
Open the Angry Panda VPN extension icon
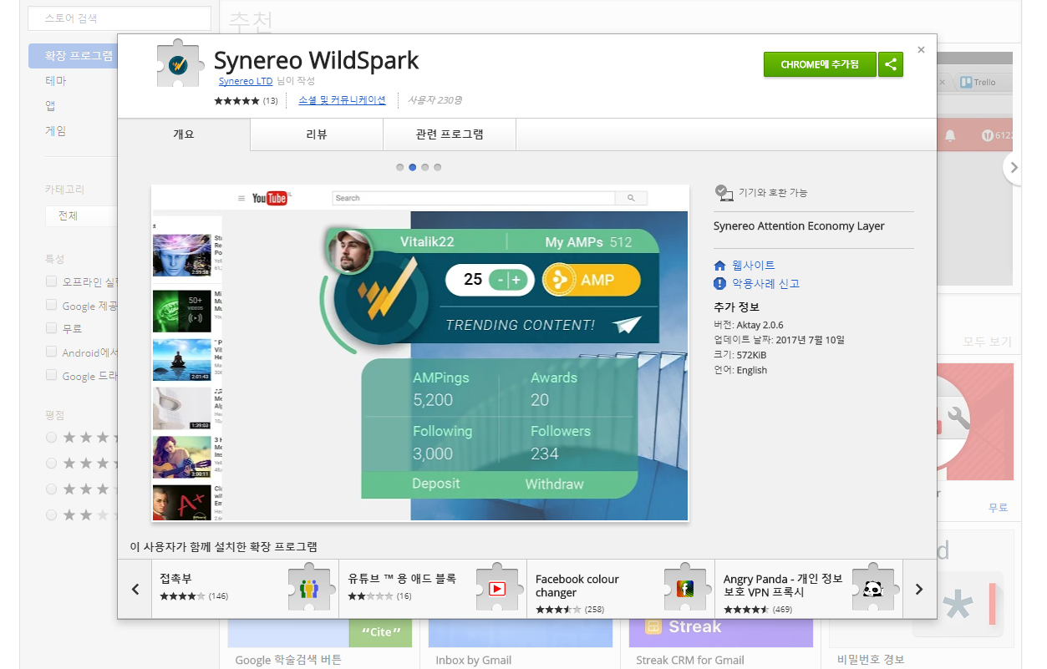pyautogui.click(x=873, y=589)
